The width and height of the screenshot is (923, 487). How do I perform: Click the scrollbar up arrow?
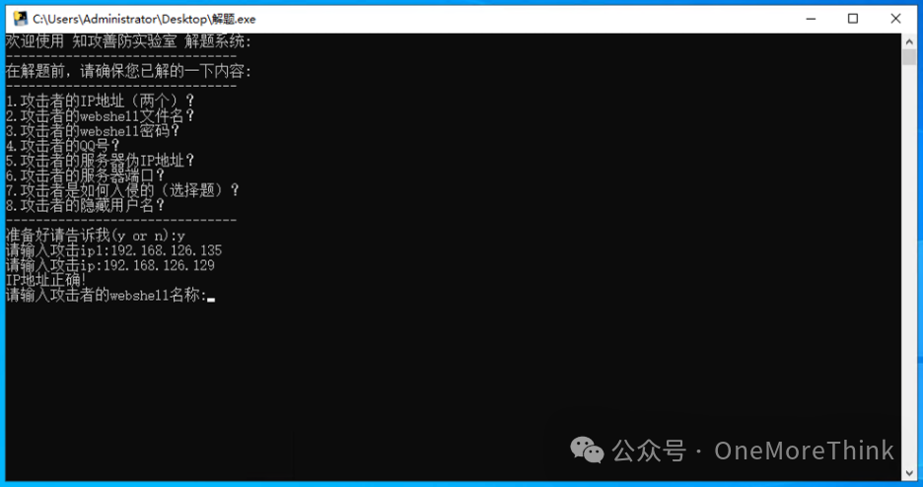pyautogui.click(x=909, y=41)
